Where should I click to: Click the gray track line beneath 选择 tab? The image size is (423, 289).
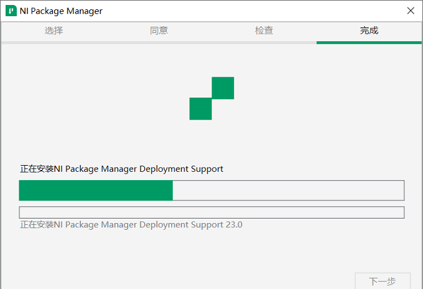coord(53,43)
